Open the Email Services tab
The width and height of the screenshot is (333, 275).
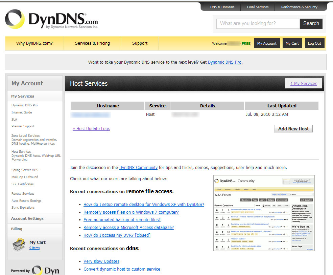pyautogui.click(x=258, y=7)
